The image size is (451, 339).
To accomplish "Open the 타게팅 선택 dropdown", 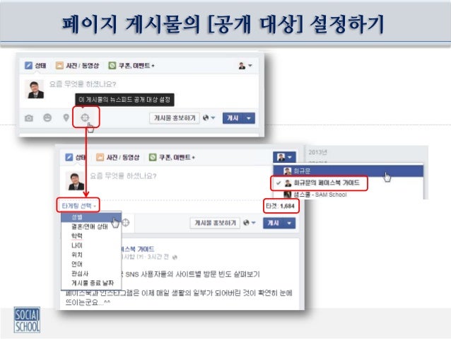I will (x=78, y=206).
